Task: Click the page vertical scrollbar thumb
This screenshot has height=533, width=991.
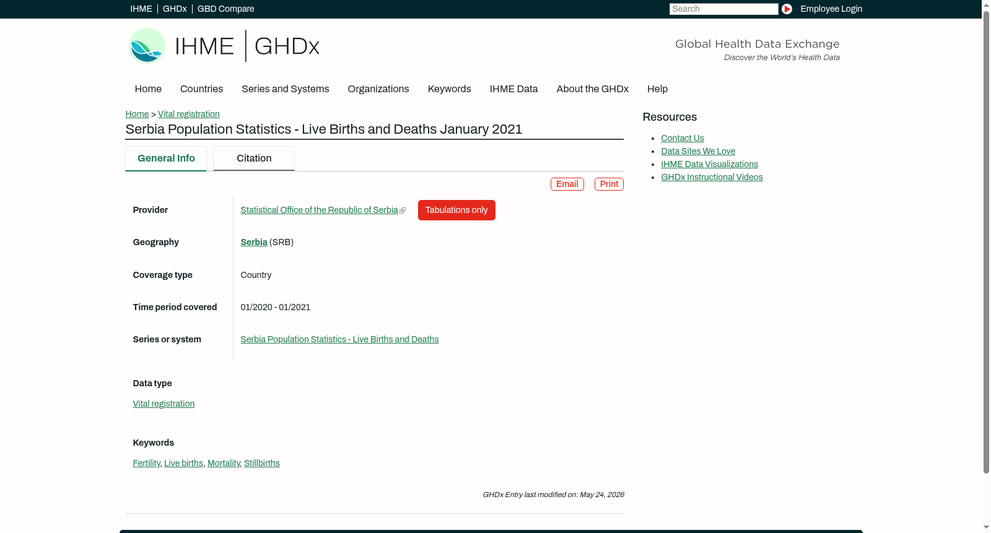Action: click(986, 241)
